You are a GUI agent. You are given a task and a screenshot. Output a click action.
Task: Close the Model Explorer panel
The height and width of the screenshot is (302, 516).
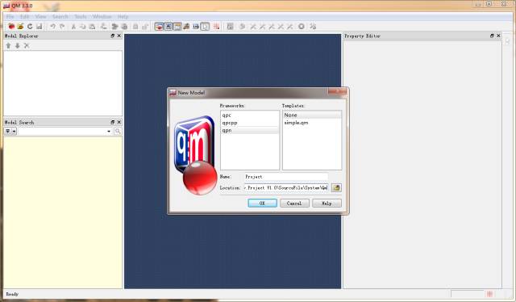tap(119, 36)
